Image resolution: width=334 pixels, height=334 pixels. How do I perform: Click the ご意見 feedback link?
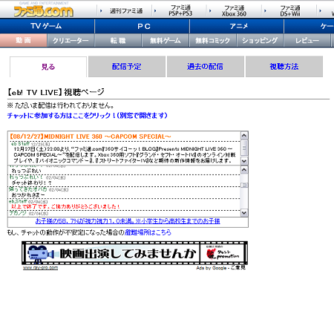[x=238, y=268]
